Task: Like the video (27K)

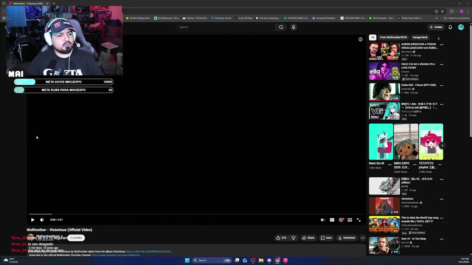Action: pyautogui.click(x=281, y=238)
